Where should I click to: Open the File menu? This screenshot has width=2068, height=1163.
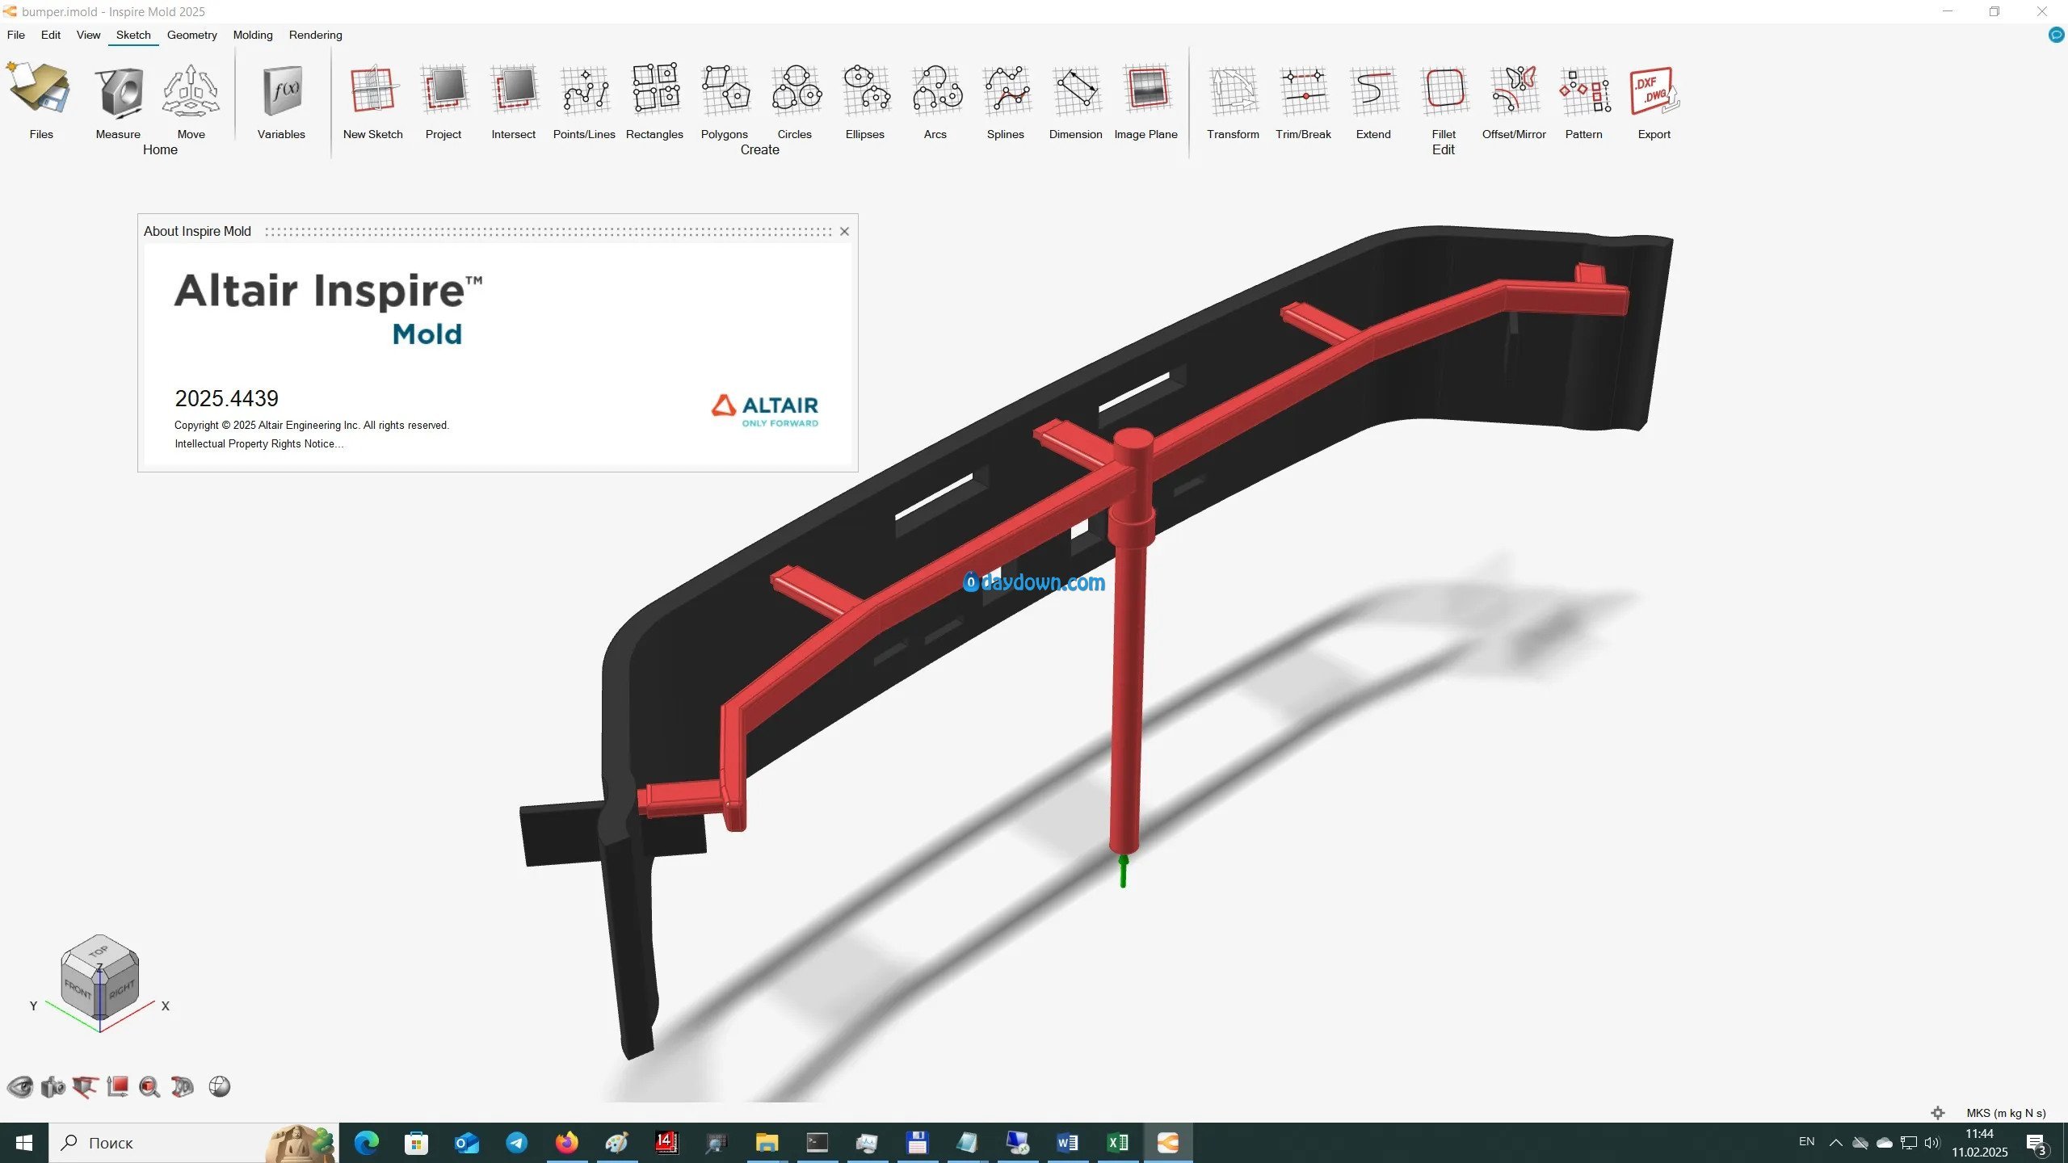pos(16,35)
